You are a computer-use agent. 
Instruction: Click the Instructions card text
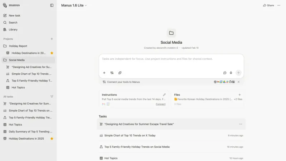(133, 99)
